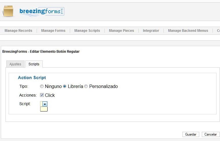Expand the Script dropdown arrow

(x=45, y=104)
